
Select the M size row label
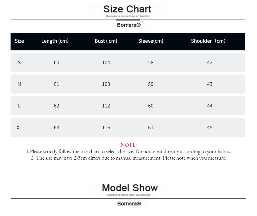pos(19,84)
